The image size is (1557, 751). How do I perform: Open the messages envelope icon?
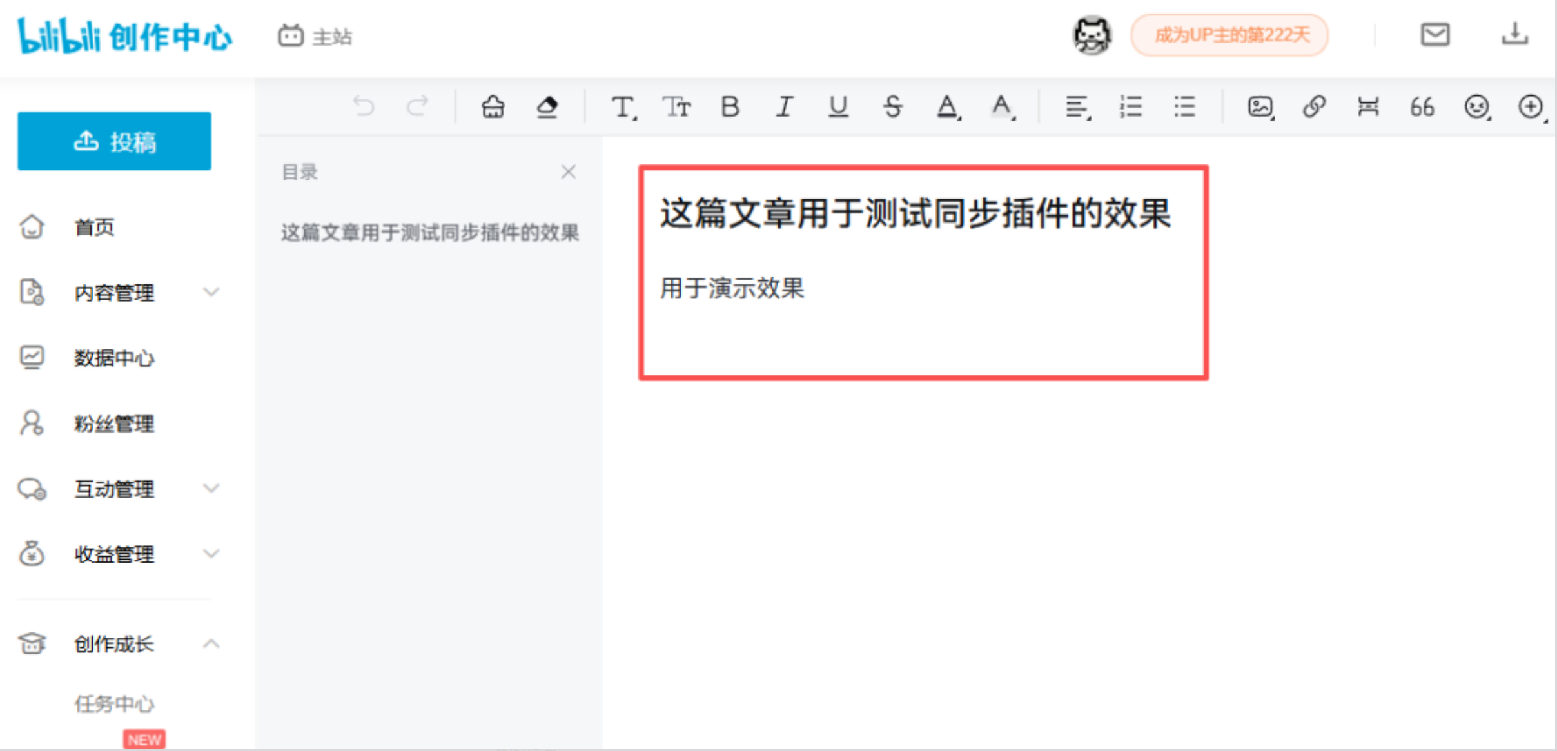[x=1435, y=34]
